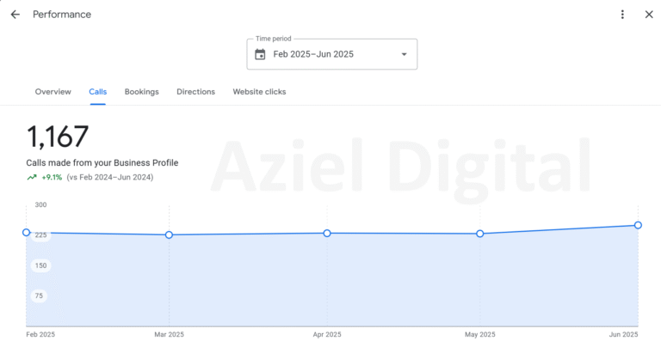Image resolution: width=661 pixels, height=353 pixels.
Task: Switch to the Website clicks tab
Action: point(259,92)
